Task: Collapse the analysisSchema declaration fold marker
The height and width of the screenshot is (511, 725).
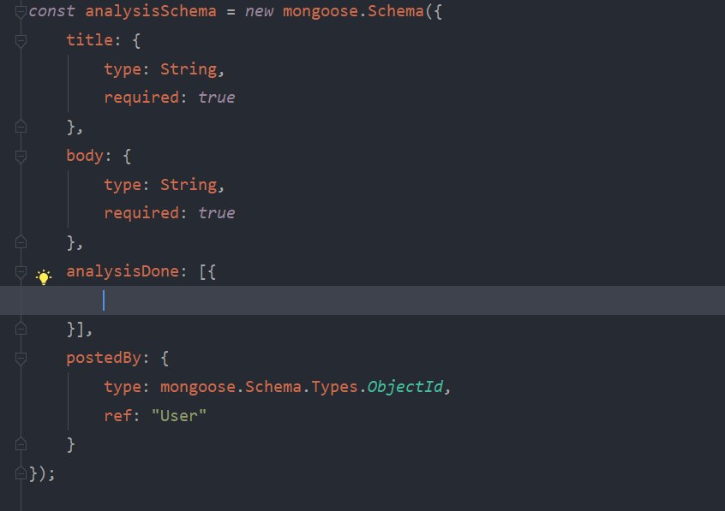Action: point(21,12)
